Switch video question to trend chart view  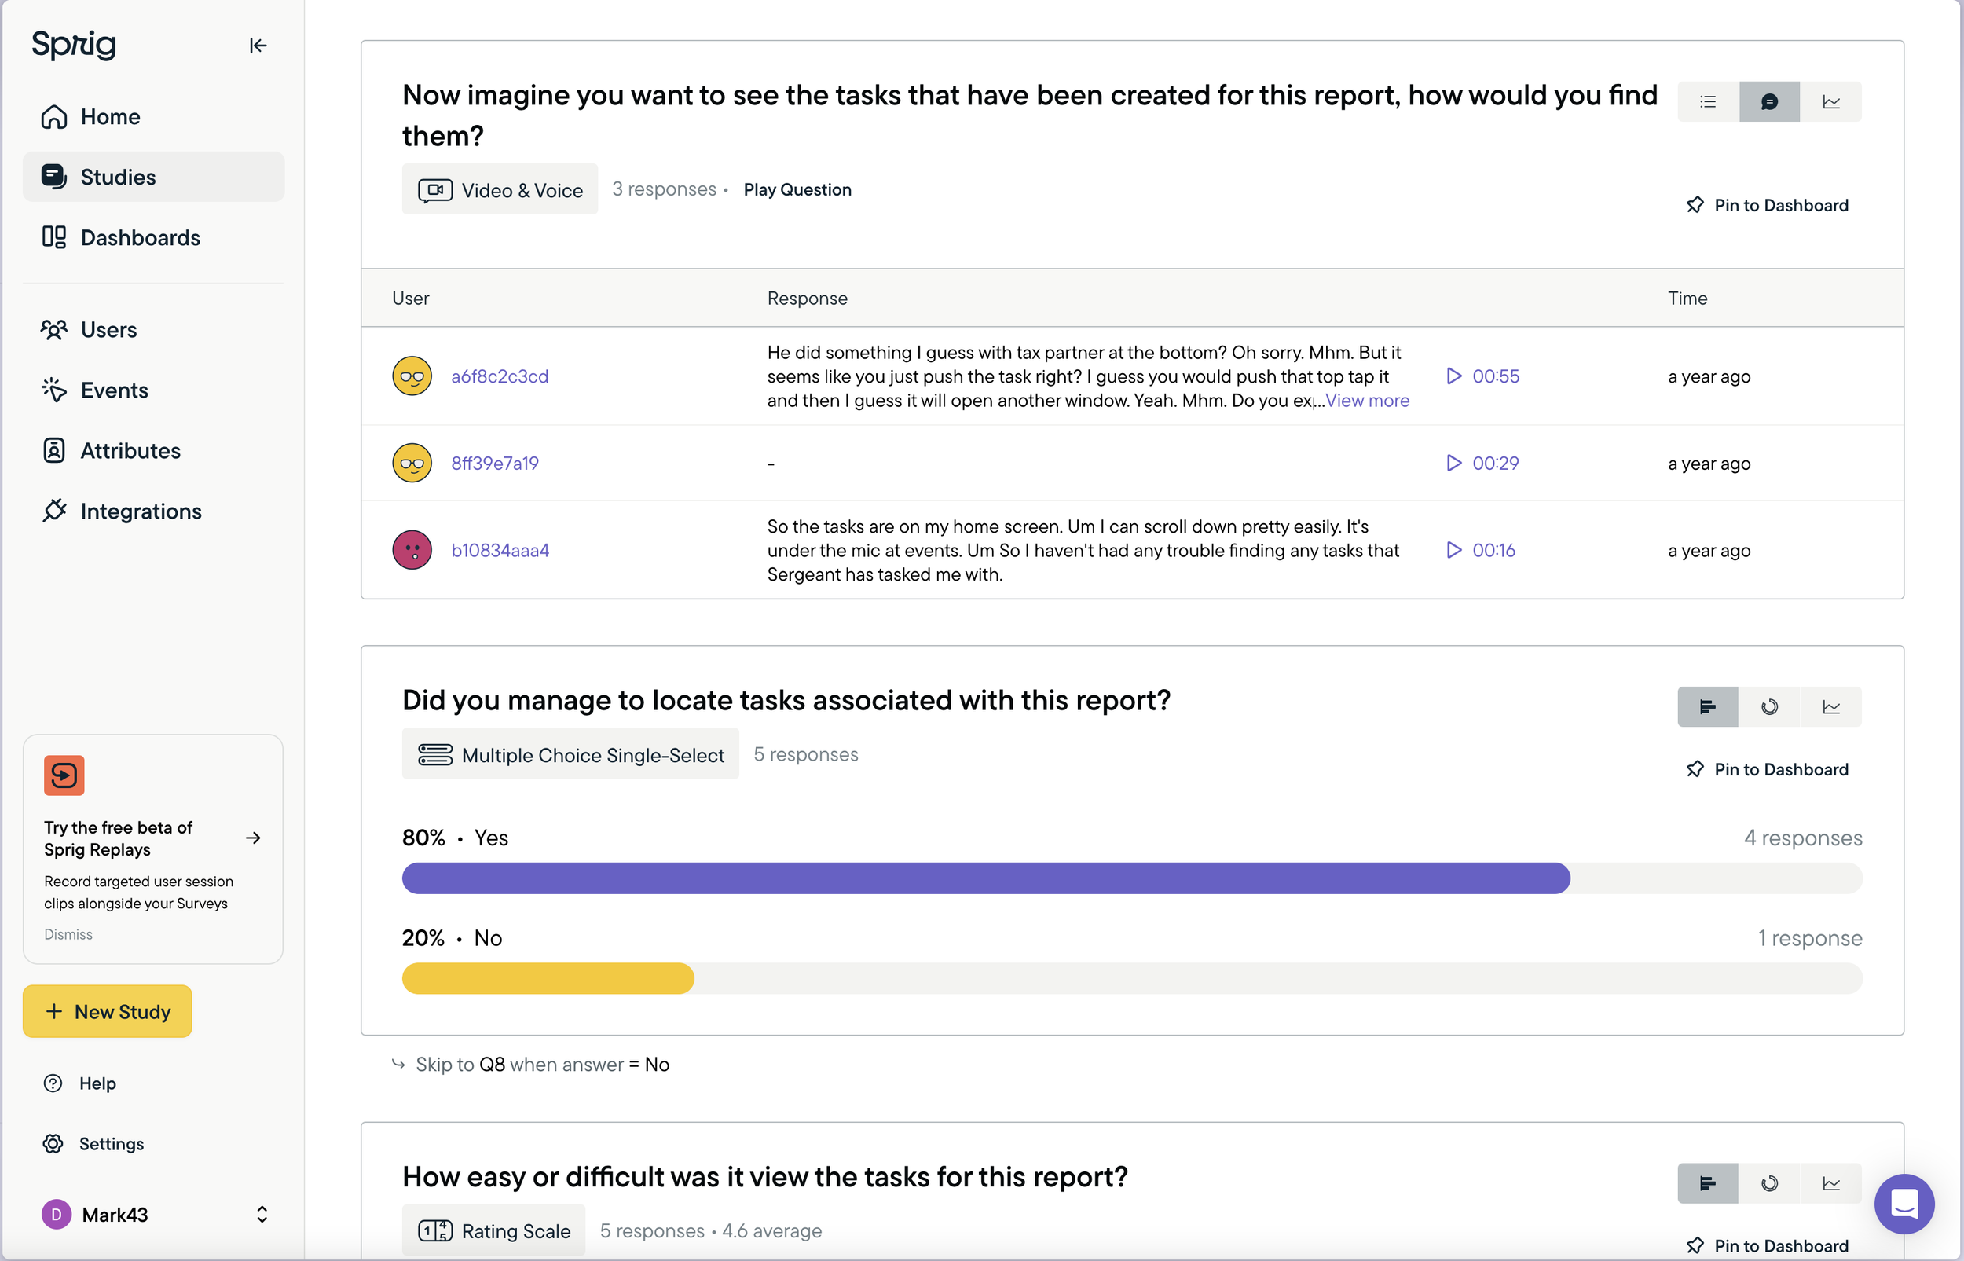point(1831,101)
